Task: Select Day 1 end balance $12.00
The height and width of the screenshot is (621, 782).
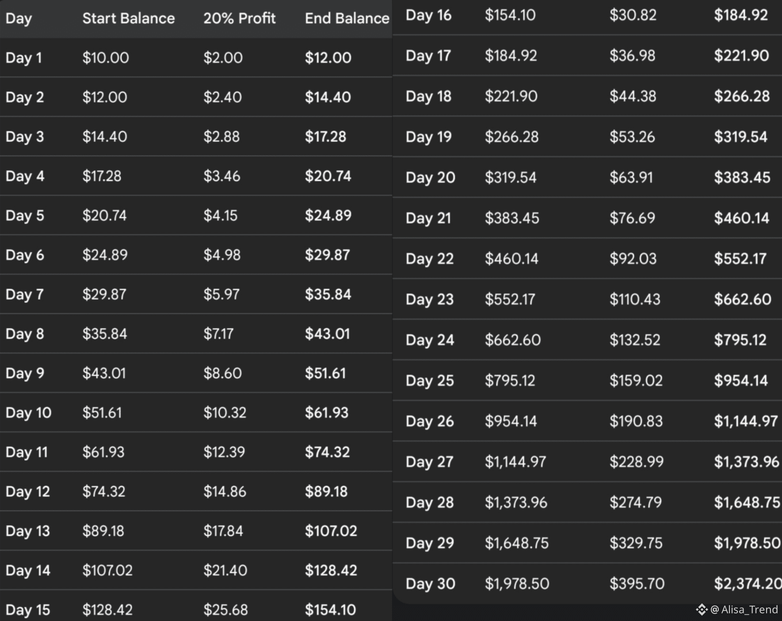Action: [x=328, y=58]
